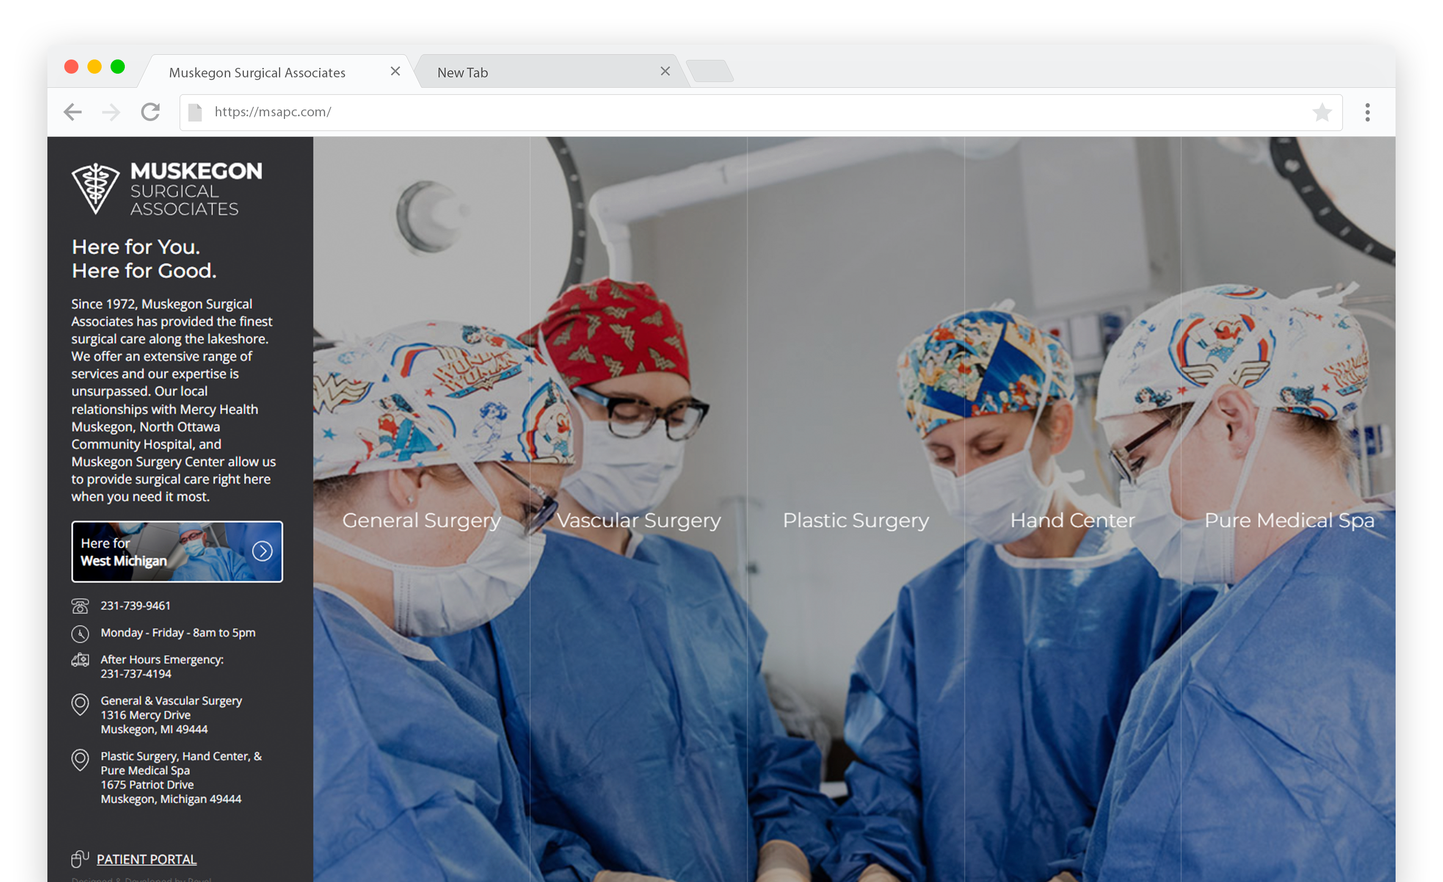Click the clock icon beside office hours

click(80, 633)
